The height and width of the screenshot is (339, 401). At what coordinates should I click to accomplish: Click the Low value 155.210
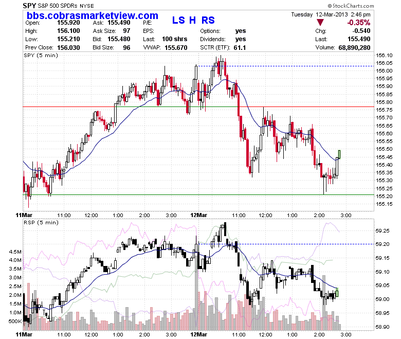tap(68, 39)
